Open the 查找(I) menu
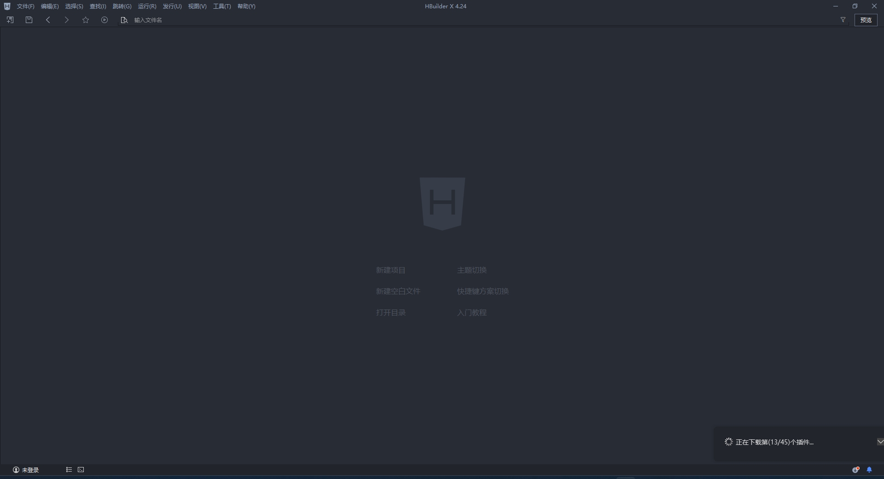Screen dimensions: 884x479 coord(98,6)
